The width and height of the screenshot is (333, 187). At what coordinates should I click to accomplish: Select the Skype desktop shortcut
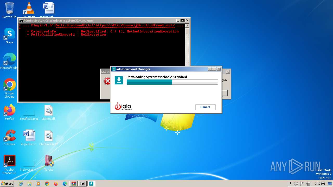[9, 36]
